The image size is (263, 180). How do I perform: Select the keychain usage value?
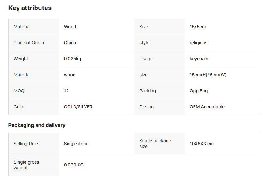(x=199, y=59)
